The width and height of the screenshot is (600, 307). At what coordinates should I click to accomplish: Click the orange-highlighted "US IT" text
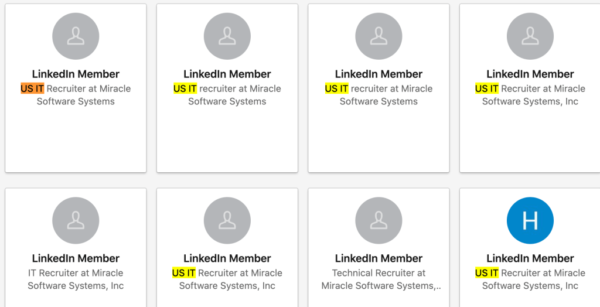(32, 89)
